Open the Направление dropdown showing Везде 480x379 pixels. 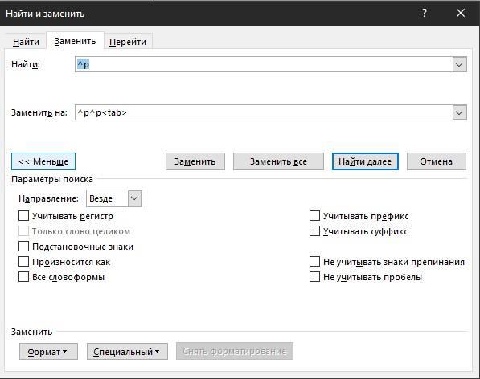coord(114,198)
